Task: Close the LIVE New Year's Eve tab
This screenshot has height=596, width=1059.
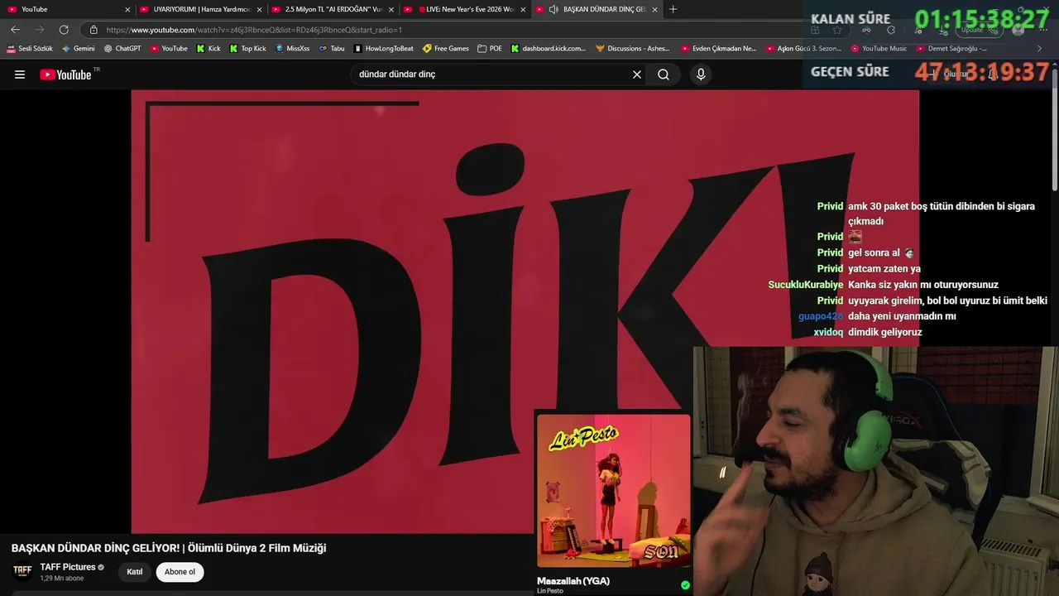Action: tap(523, 9)
